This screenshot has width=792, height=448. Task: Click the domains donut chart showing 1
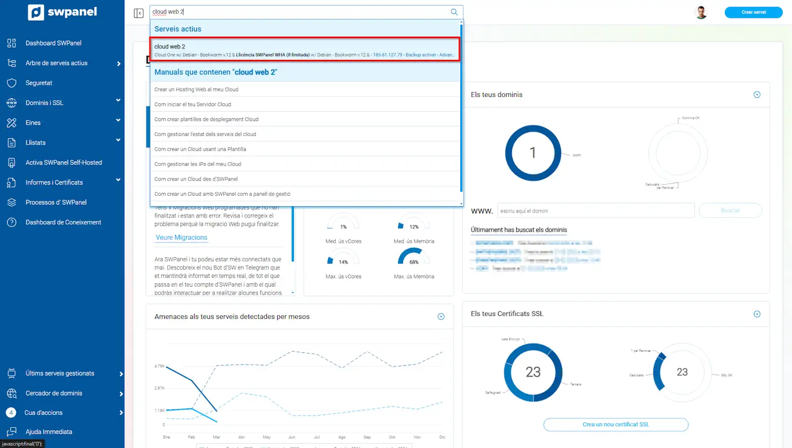pos(533,153)
